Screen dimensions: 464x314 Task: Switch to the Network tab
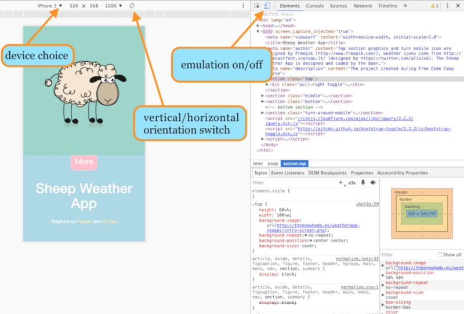click(362, 6)
